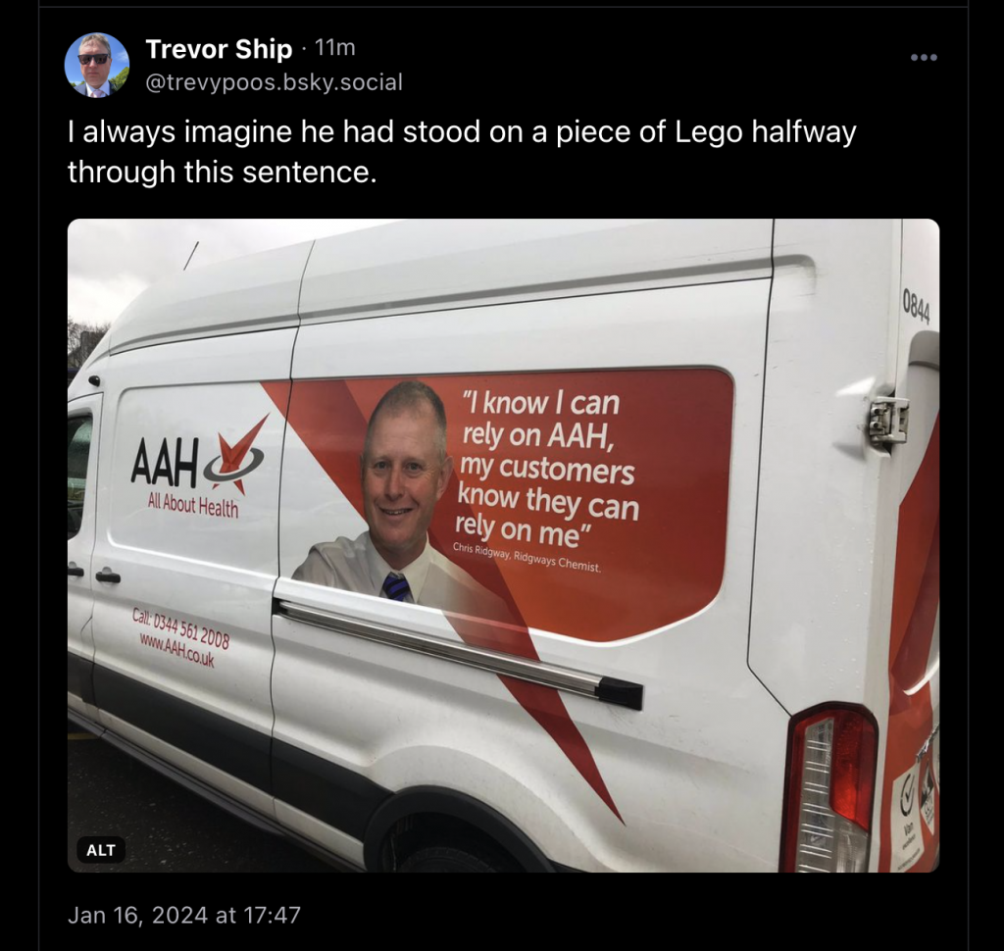This screenshot has width=1004, height=951.
Task: Click the 0344 561 2008 phone number
Action: [x=190, y=627]
